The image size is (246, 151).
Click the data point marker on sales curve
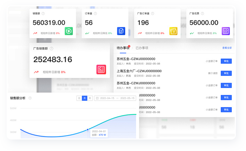point(88,129)
